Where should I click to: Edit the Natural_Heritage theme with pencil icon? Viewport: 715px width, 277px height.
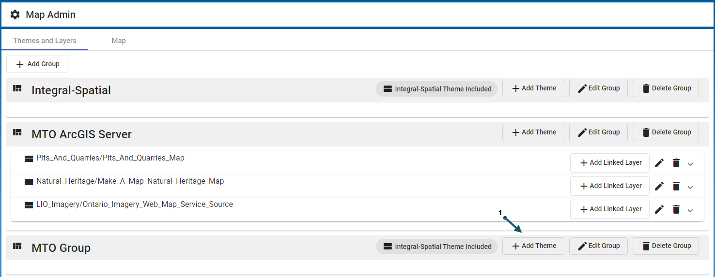[659, 186]
